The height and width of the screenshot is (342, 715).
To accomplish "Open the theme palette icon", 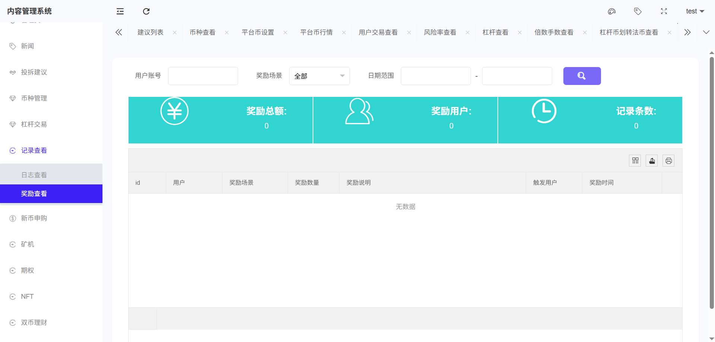I will (x=611, y=12).
